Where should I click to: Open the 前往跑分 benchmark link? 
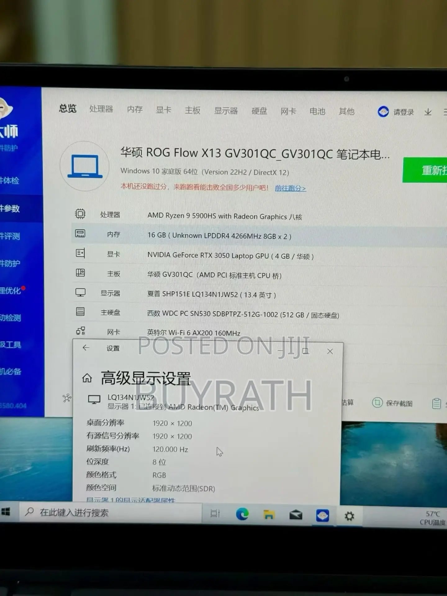[x=290, y=188]
